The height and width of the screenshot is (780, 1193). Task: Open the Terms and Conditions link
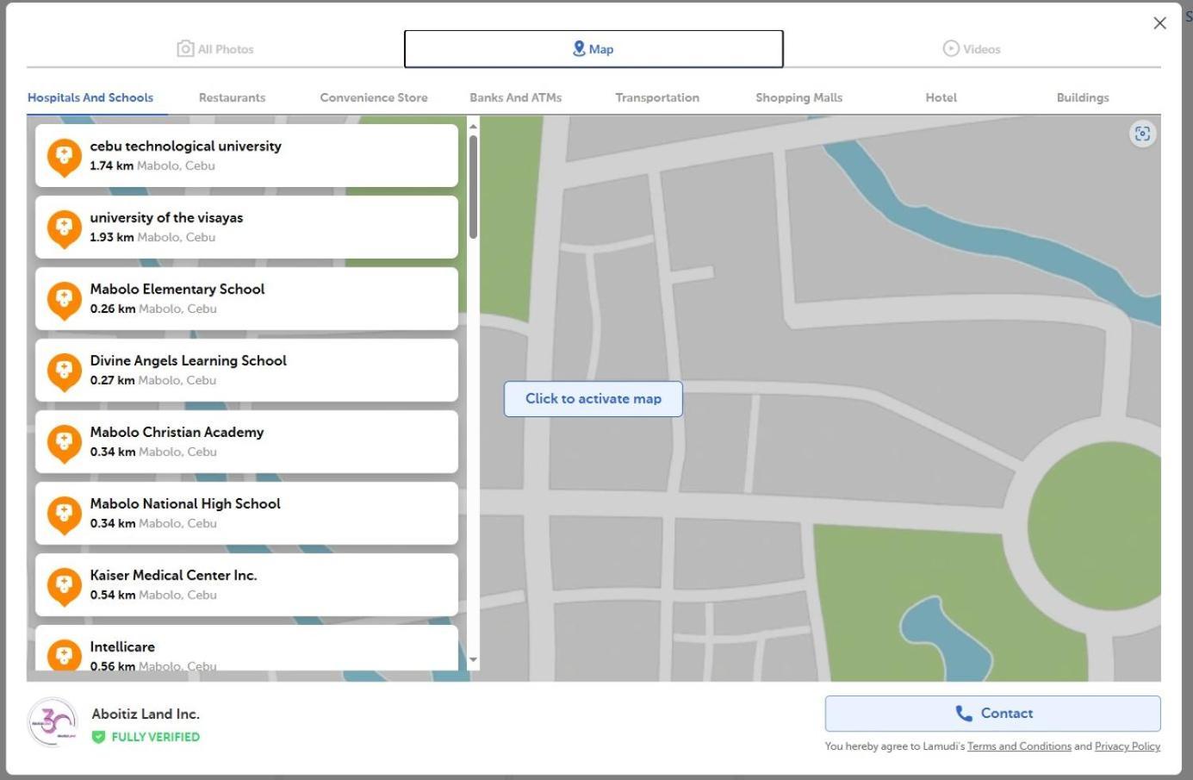(x=1019, y=746)
